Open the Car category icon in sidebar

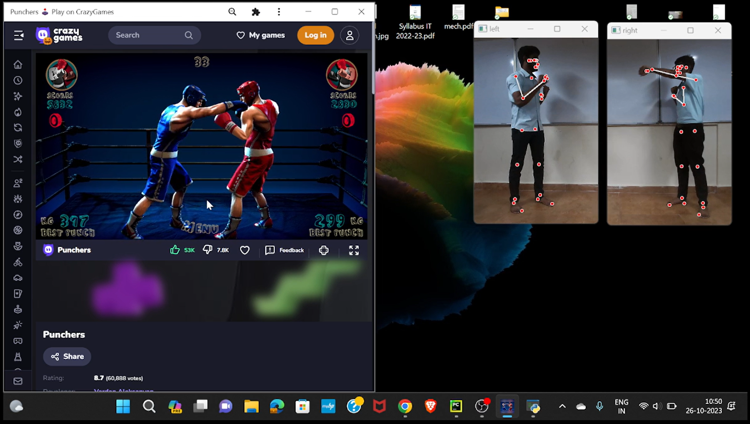coord(18,278)
